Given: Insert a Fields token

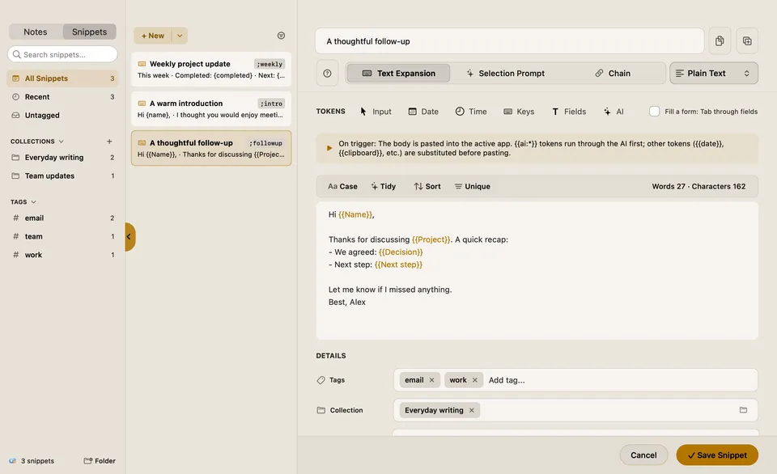Looking at the screenshot, I should coord(569,112).
